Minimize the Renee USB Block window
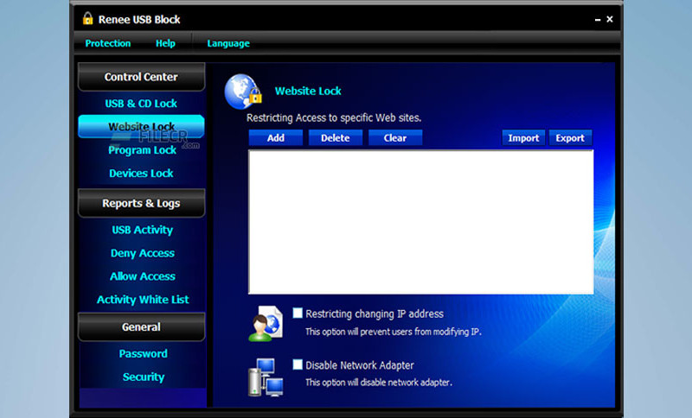 point(598,19)
